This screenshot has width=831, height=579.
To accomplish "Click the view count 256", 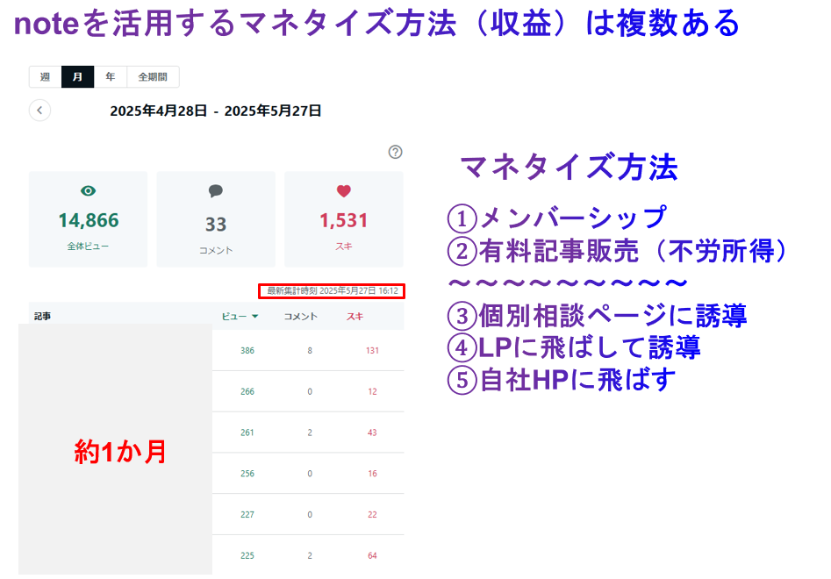I will tap(247, 474).
